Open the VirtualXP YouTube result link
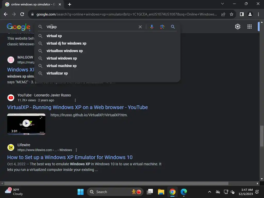Image resolution: width=264 pixels, height=198 pixels. [77, 107]
